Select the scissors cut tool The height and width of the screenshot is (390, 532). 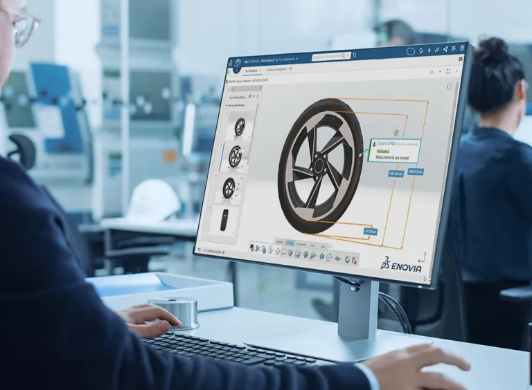pos(258,248)
